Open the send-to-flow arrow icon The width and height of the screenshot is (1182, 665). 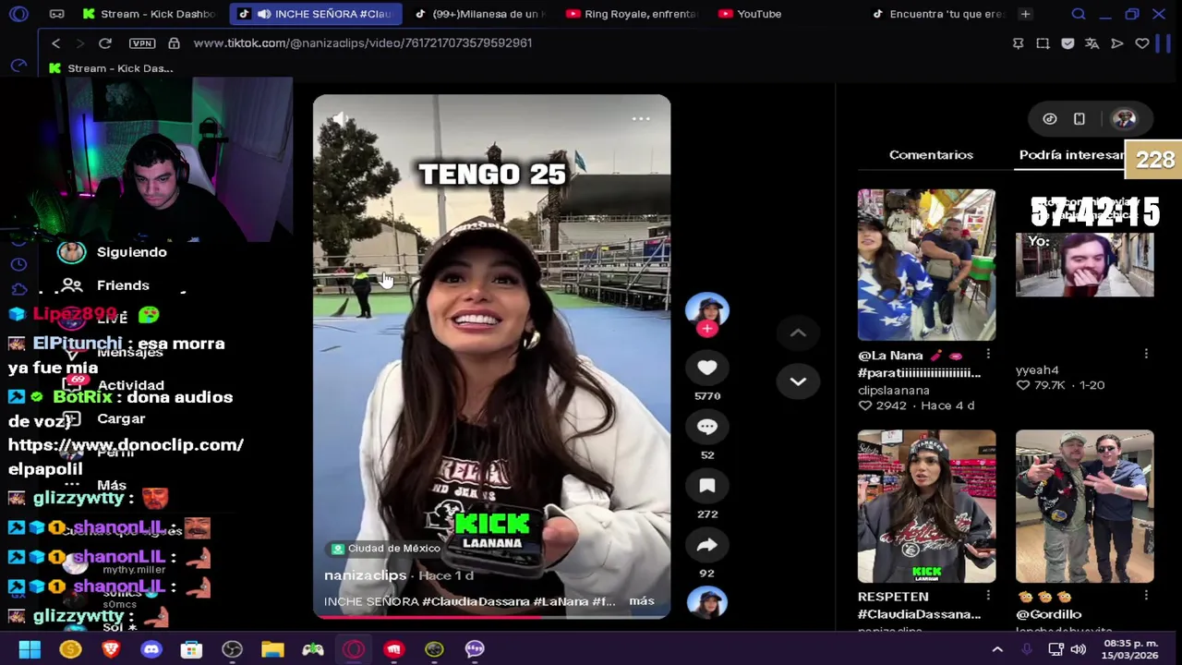click(1117, 43)
